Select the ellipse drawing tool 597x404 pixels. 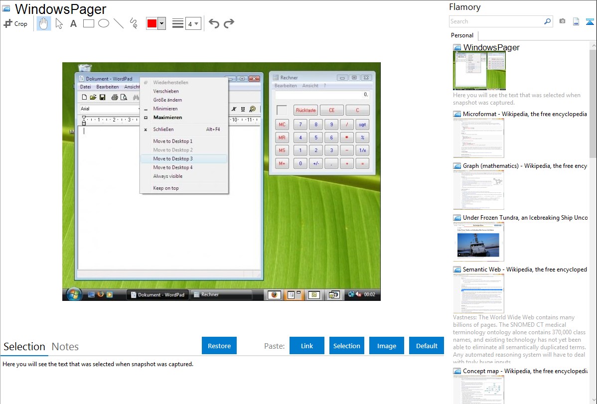pos(104,23)
